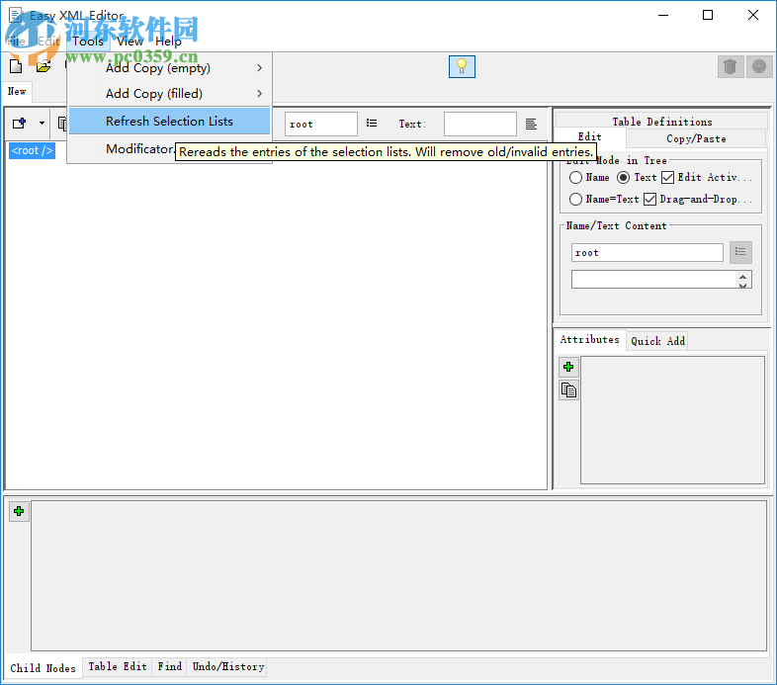Switch to the Table Edit tab
This screenshot has height=685, width=777.
118,666
